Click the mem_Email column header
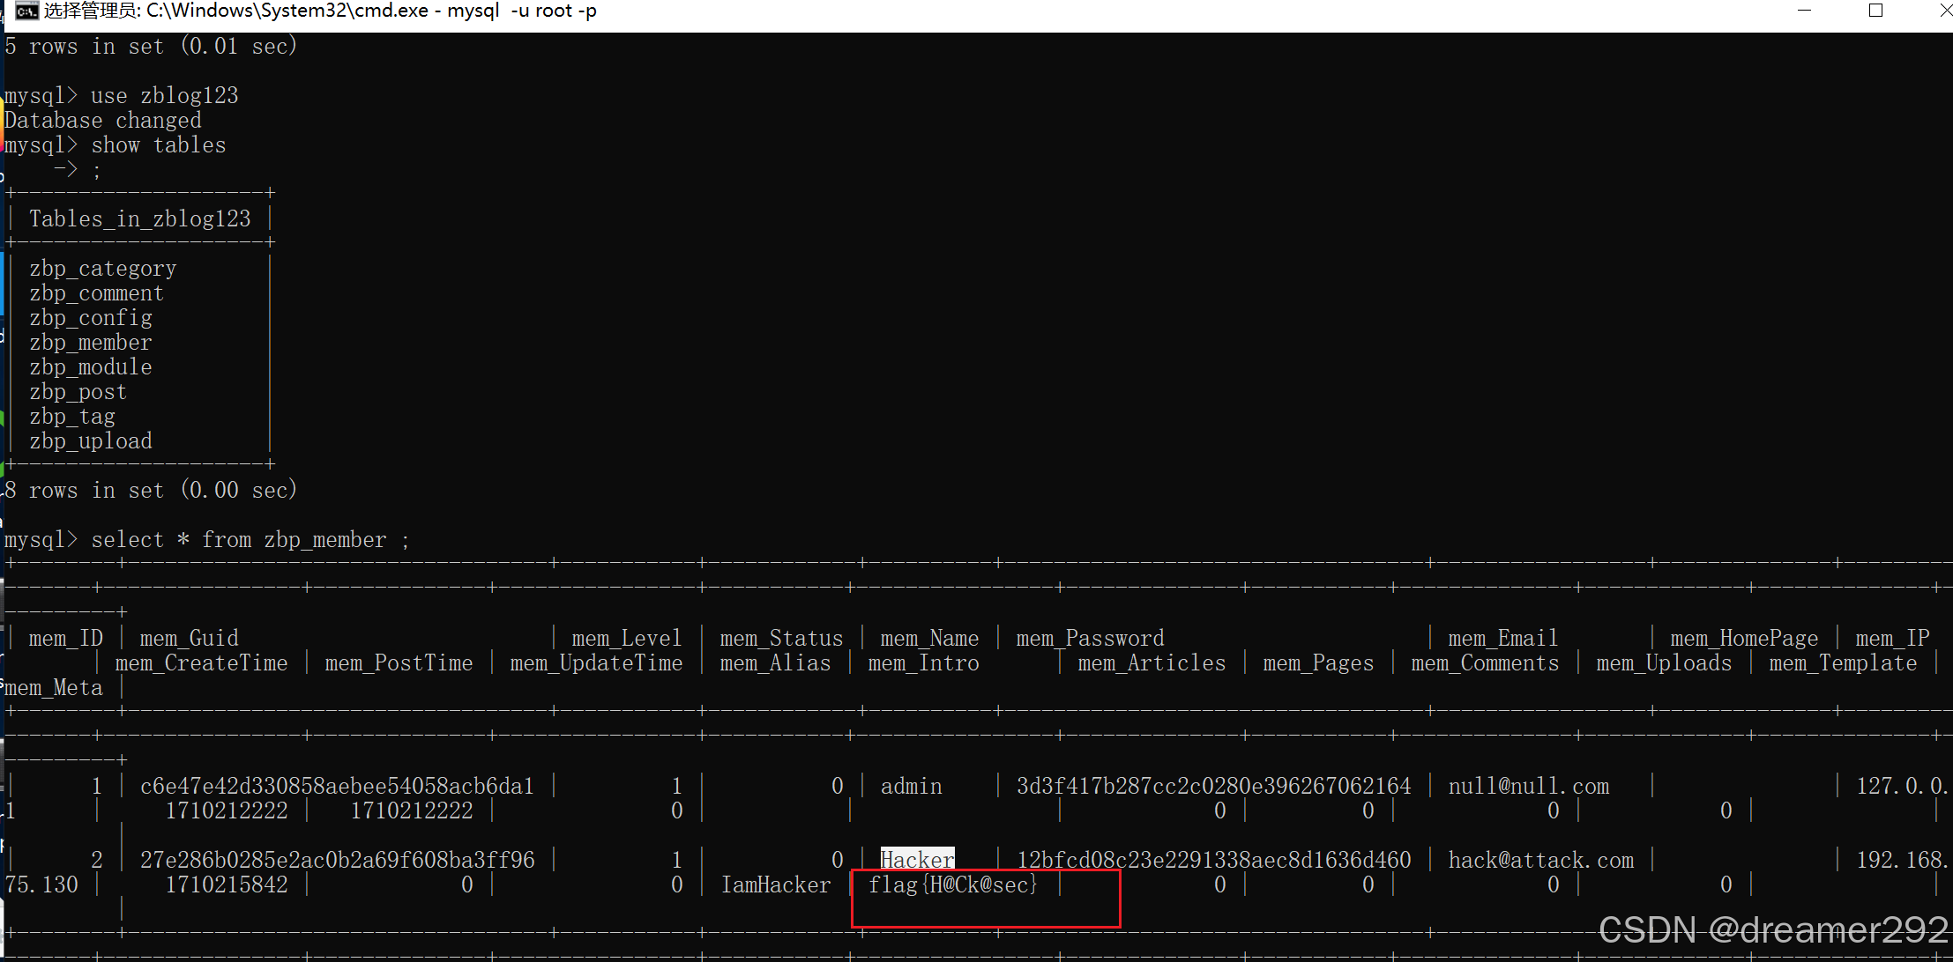 tap(1502, 638)
